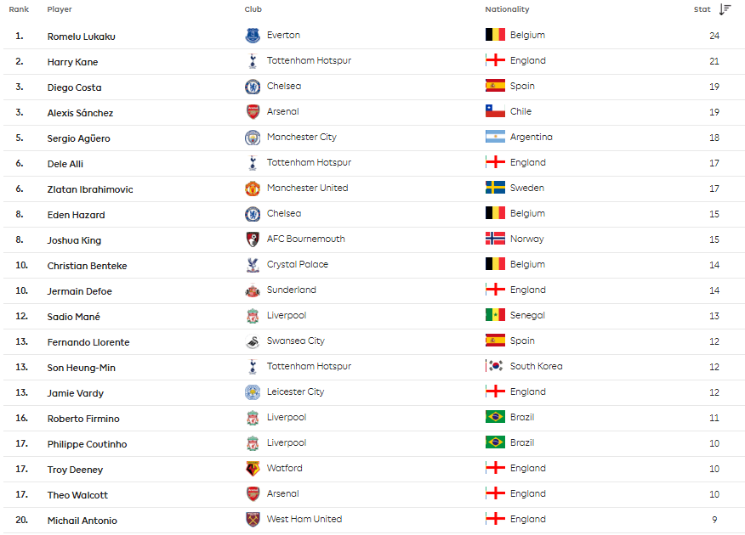This screenshot has height=535, width=745.
Task: Click the Sunderland club badge
Action: pos(253,290)
